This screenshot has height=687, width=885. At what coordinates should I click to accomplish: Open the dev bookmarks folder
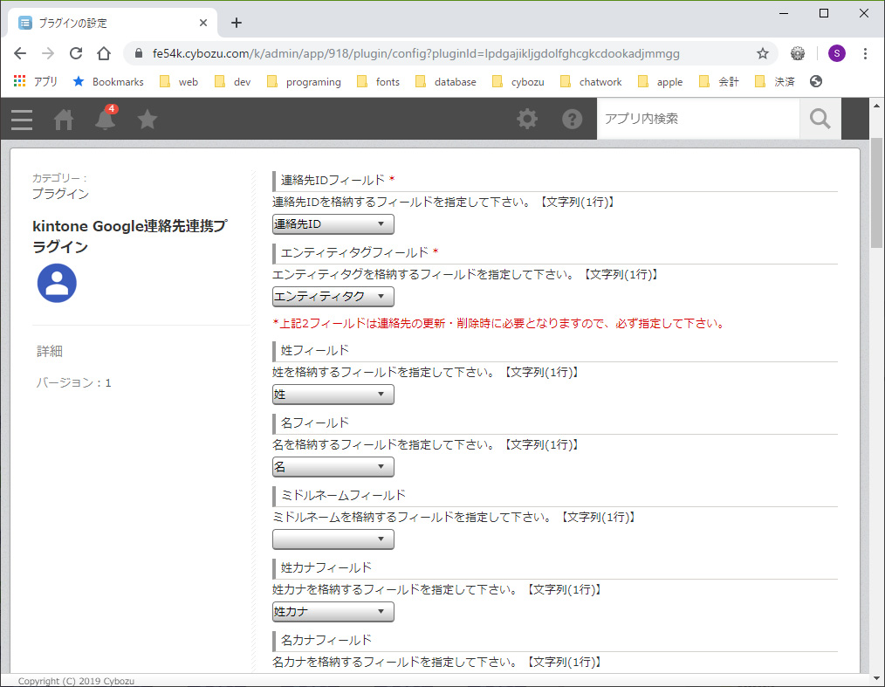233,82
